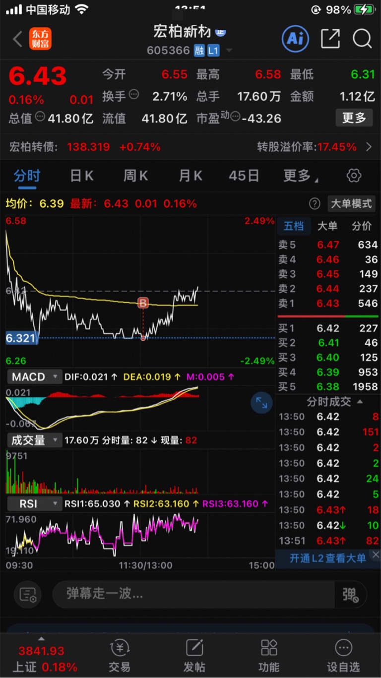
Task: Select the 五档 tab
Action: (x=293, y=226)
